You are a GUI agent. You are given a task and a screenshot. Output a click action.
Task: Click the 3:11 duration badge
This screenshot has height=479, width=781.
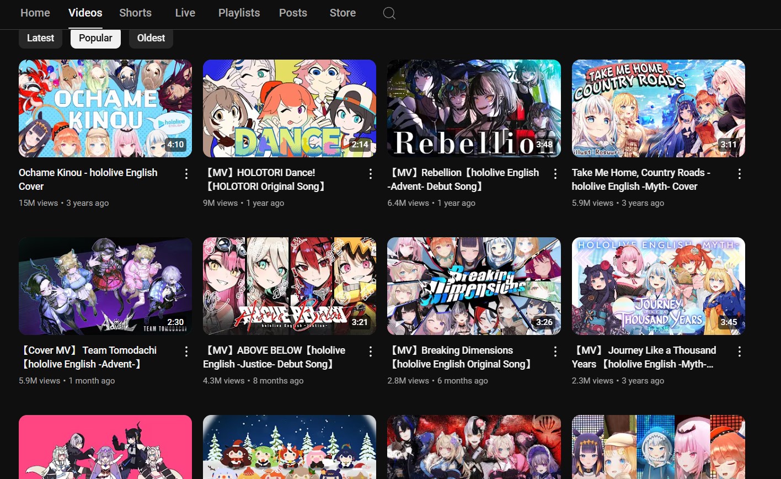729,145
